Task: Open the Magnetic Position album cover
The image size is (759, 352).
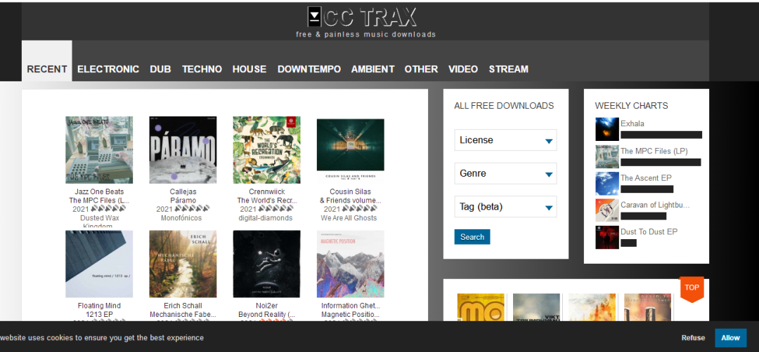Action: tap(351, 264)
